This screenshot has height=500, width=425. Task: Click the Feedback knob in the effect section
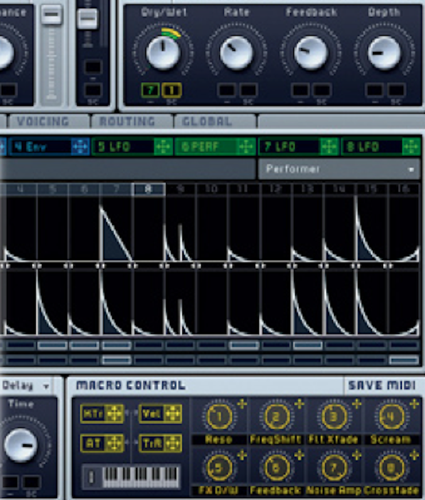click(x=310, y=53)
